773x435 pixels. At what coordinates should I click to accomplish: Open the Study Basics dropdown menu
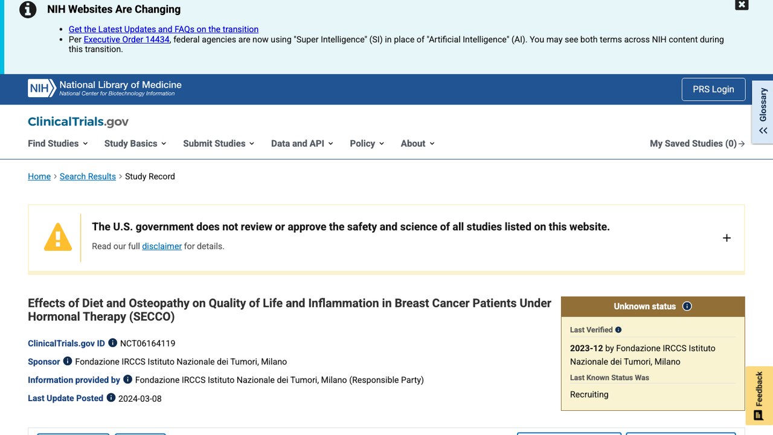click(135, 143)
